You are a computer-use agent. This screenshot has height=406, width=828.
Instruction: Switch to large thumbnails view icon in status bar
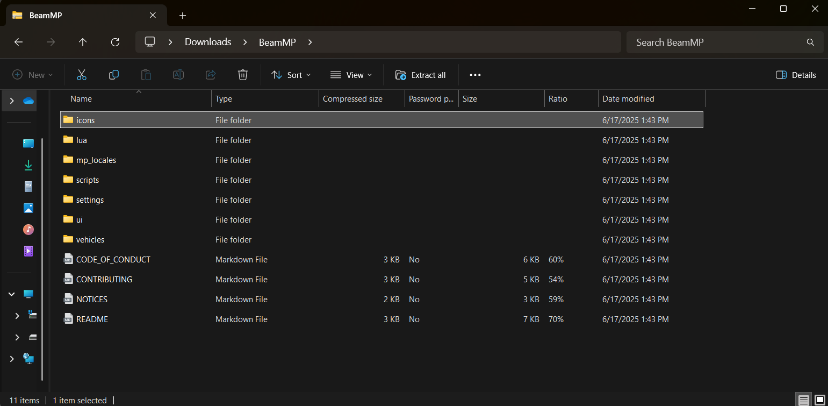pos(819,400)
